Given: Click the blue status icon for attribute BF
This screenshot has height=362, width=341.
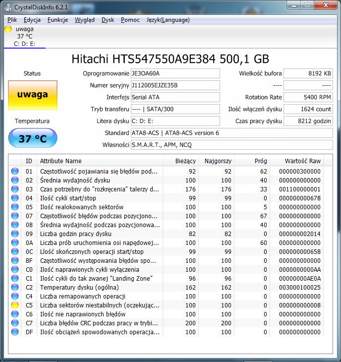Looking at the screenshot, I should [x=15, y=260].
